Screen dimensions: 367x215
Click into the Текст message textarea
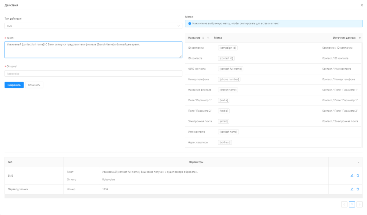[x=93, y=50]
